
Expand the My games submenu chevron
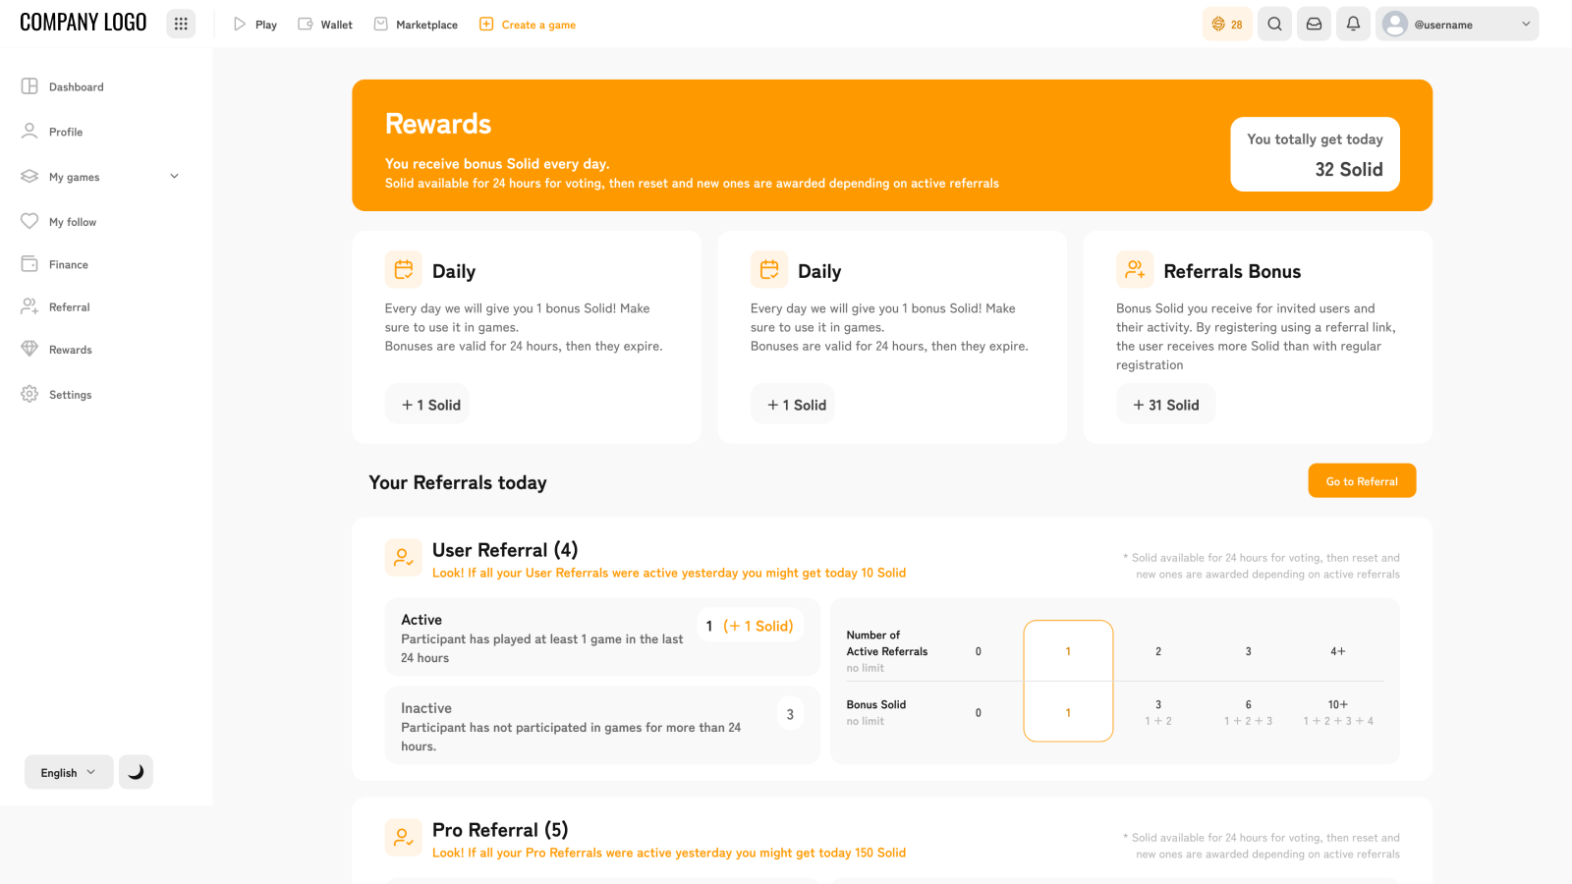175,177
